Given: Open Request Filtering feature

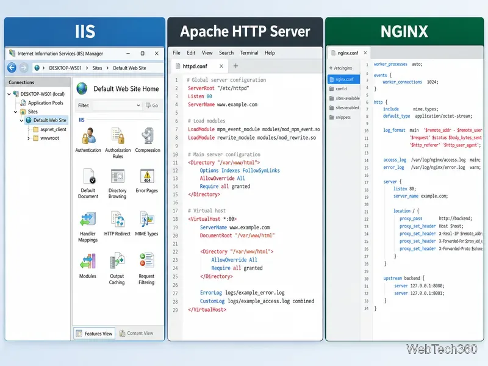Looking at the screenshot, I should [146, 269].
